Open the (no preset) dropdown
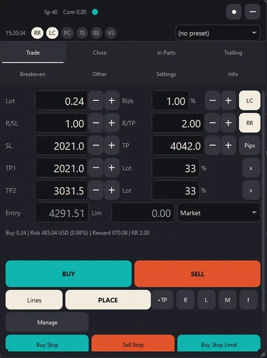The height and width of the screenshot is (358, 267). tap(217, 33)
